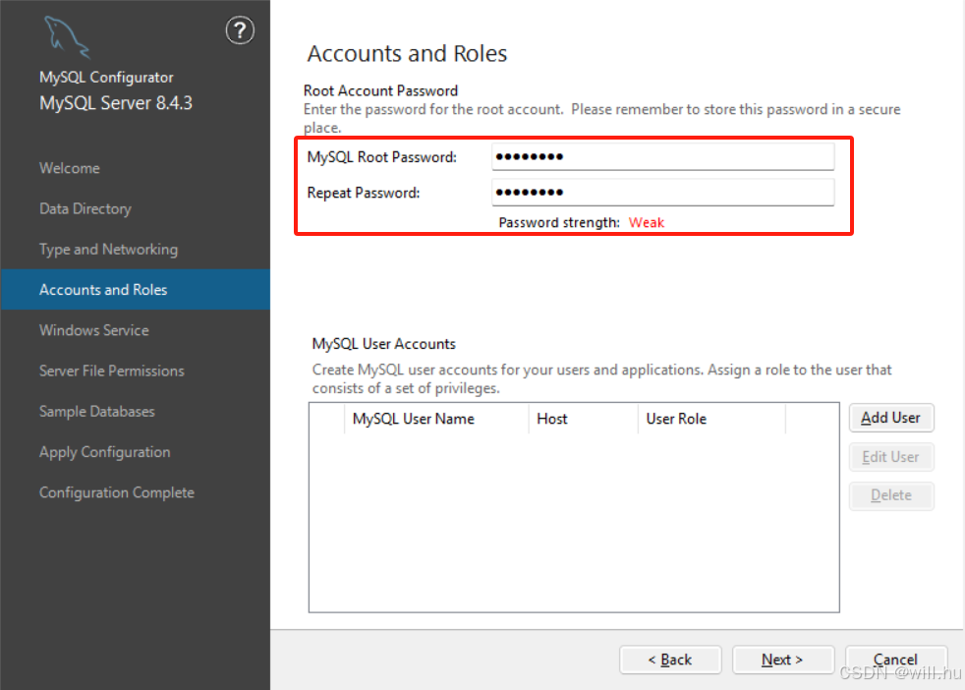
Task: Focus the Repeat Password field
Action: [662, 192]
